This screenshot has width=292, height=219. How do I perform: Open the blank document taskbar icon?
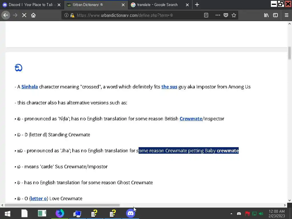[25, 213]
